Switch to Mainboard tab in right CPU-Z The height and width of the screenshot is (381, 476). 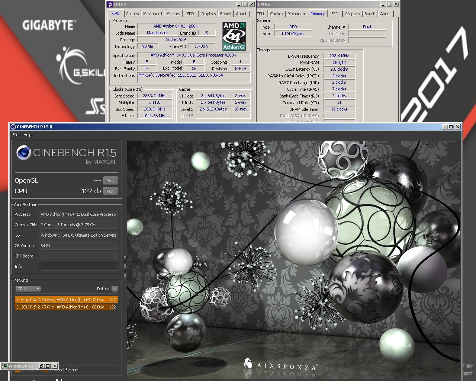point(297,14)
